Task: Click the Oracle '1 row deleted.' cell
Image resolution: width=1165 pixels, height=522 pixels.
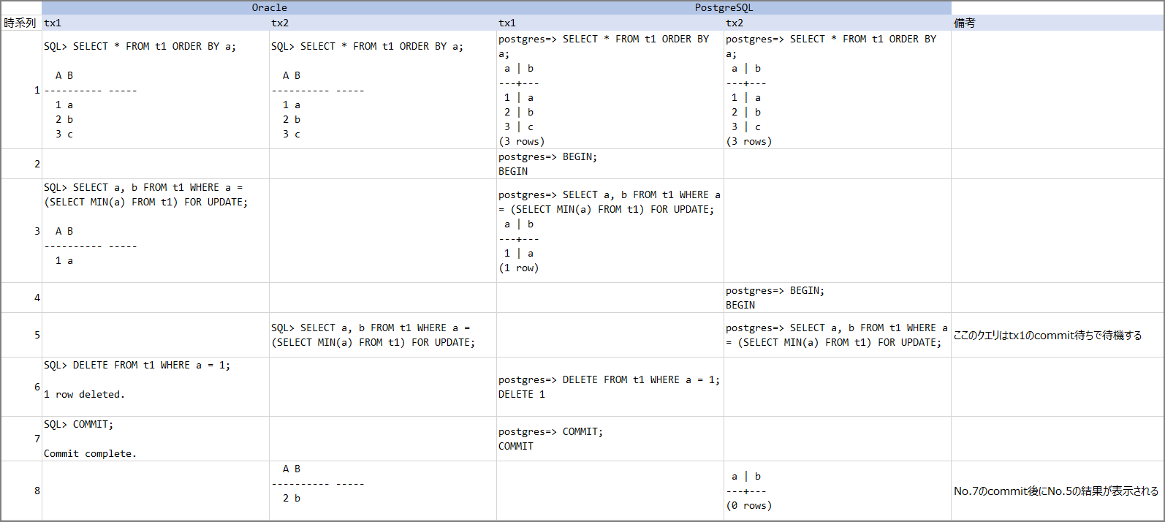Action: tap(155, 387)
